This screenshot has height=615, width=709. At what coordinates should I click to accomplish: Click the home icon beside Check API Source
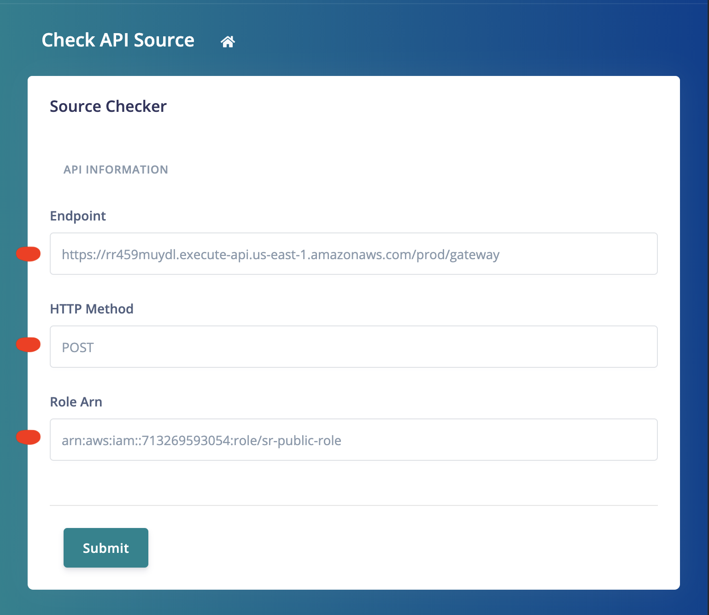(228, 41)
